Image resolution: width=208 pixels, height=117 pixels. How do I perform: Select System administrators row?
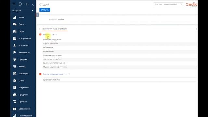(119, 80)
